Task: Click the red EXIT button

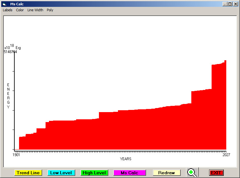Action: pyautogui.click(x=216, y=173)
